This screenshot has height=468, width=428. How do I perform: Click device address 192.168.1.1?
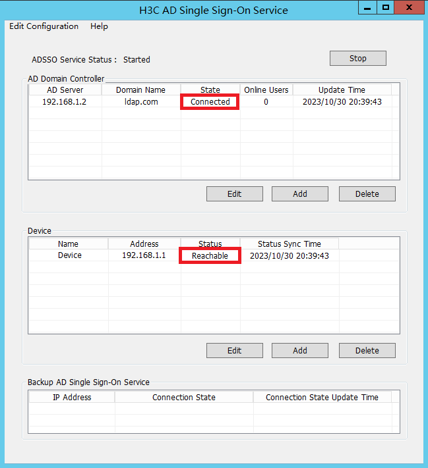coord(144,255)
